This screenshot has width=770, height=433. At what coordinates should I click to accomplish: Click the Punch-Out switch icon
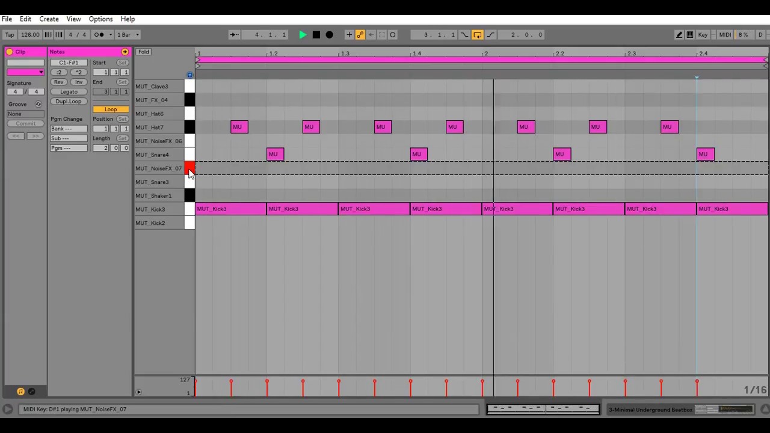tap(490, 35)
